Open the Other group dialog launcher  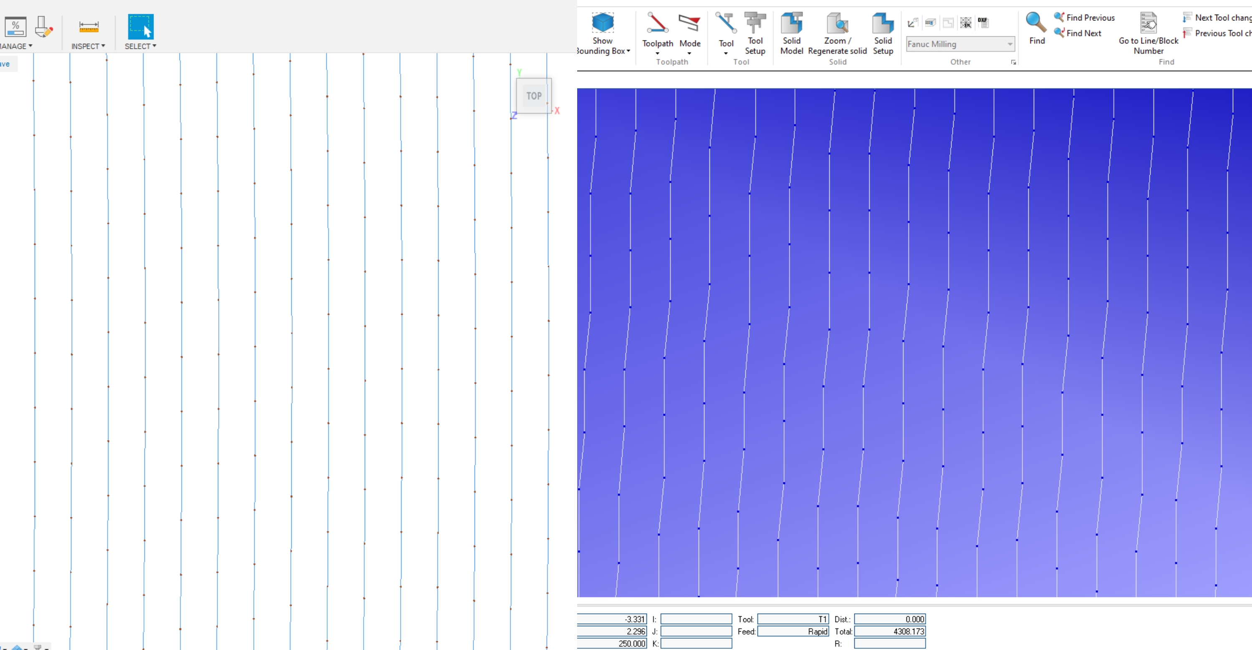(1013, 62)
